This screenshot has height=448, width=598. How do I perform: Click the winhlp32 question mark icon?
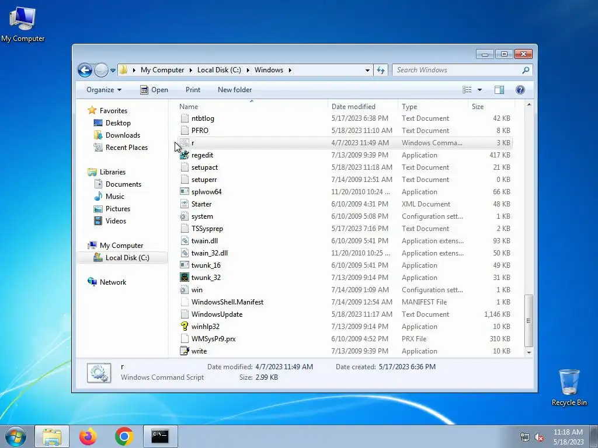pos(185,327)
